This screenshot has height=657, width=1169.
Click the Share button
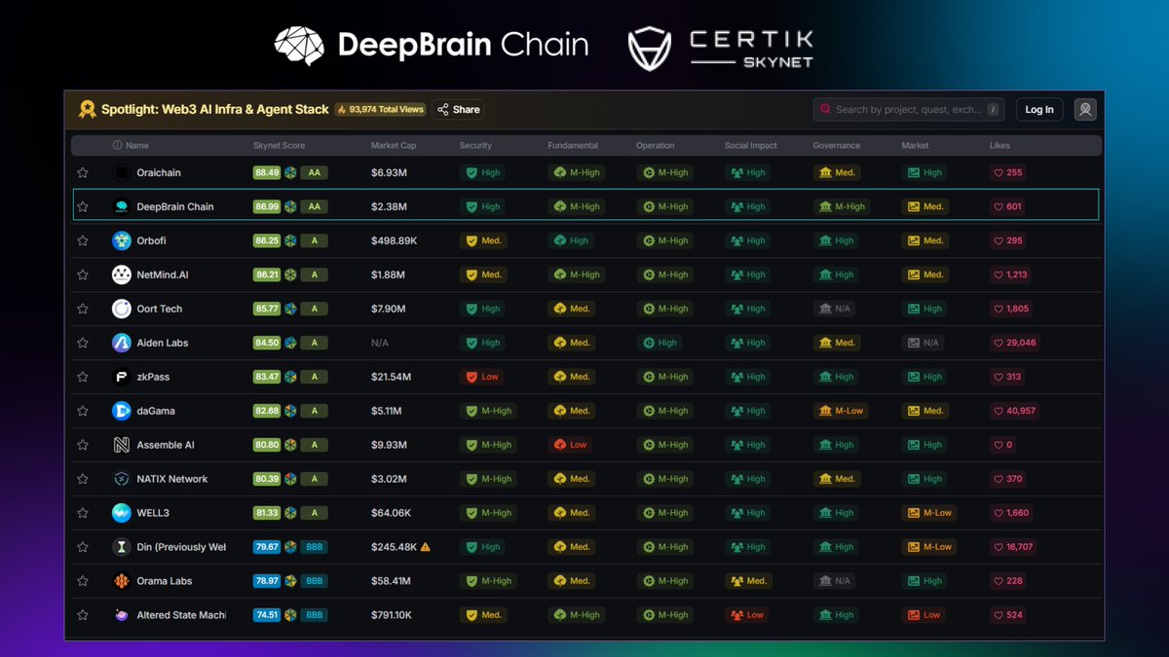458,109
